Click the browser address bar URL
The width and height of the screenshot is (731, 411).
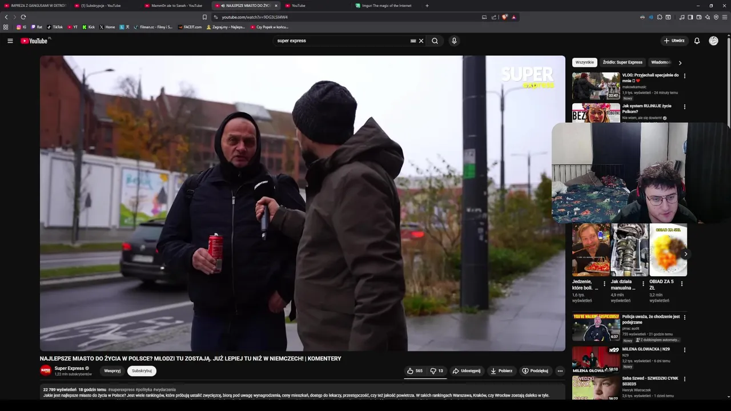click(x=255, y=17)
